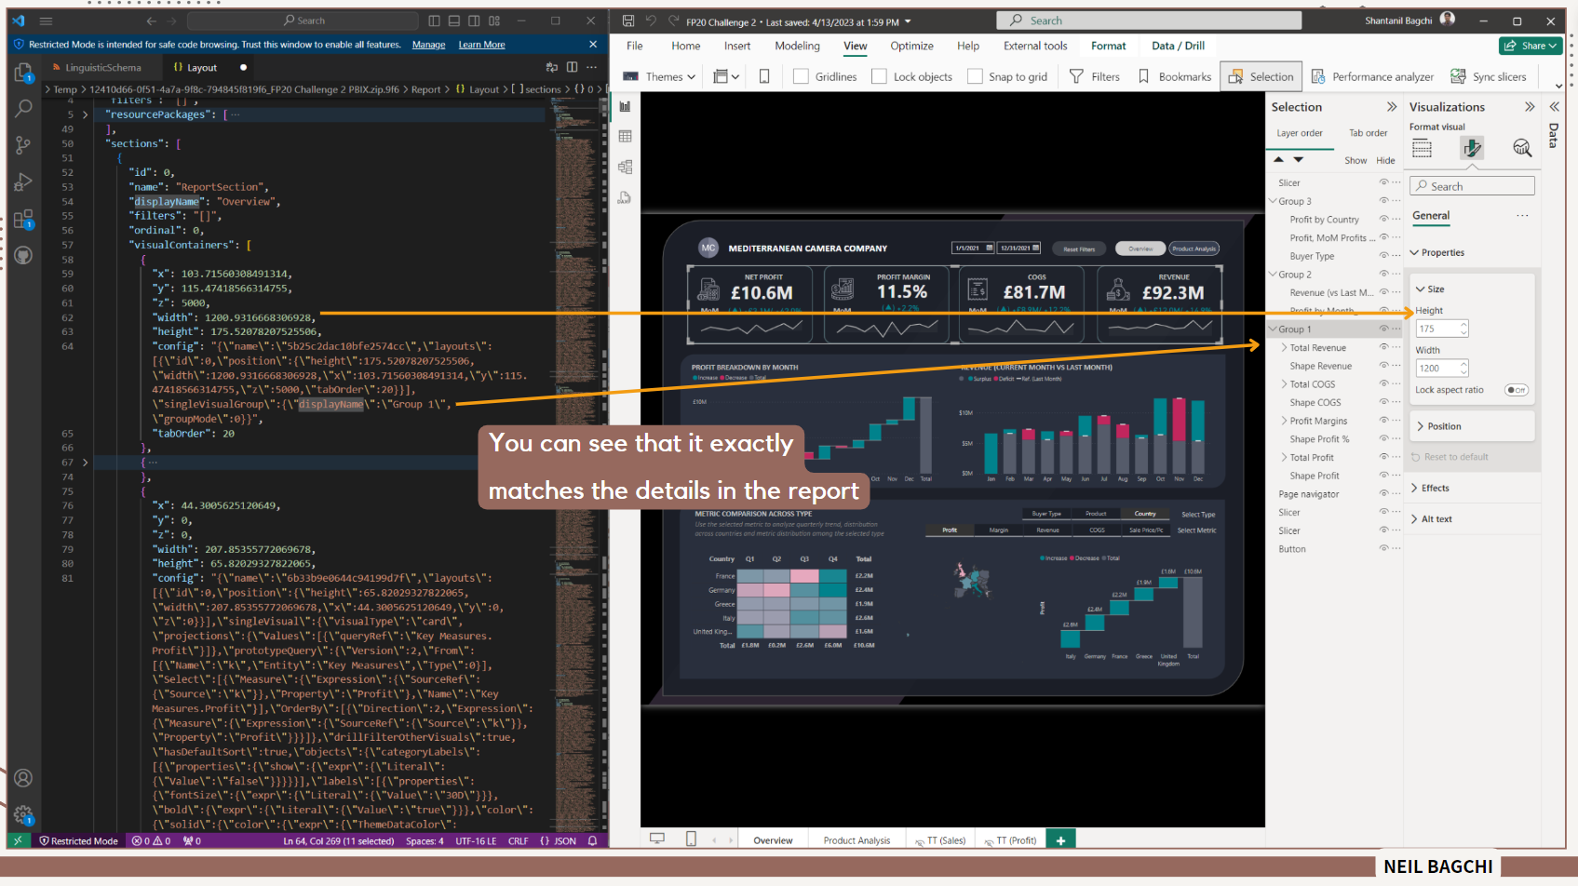Click the mobile layout icon in View ribbon
The height and width of the screenshot is (886, 1578).
764,76
